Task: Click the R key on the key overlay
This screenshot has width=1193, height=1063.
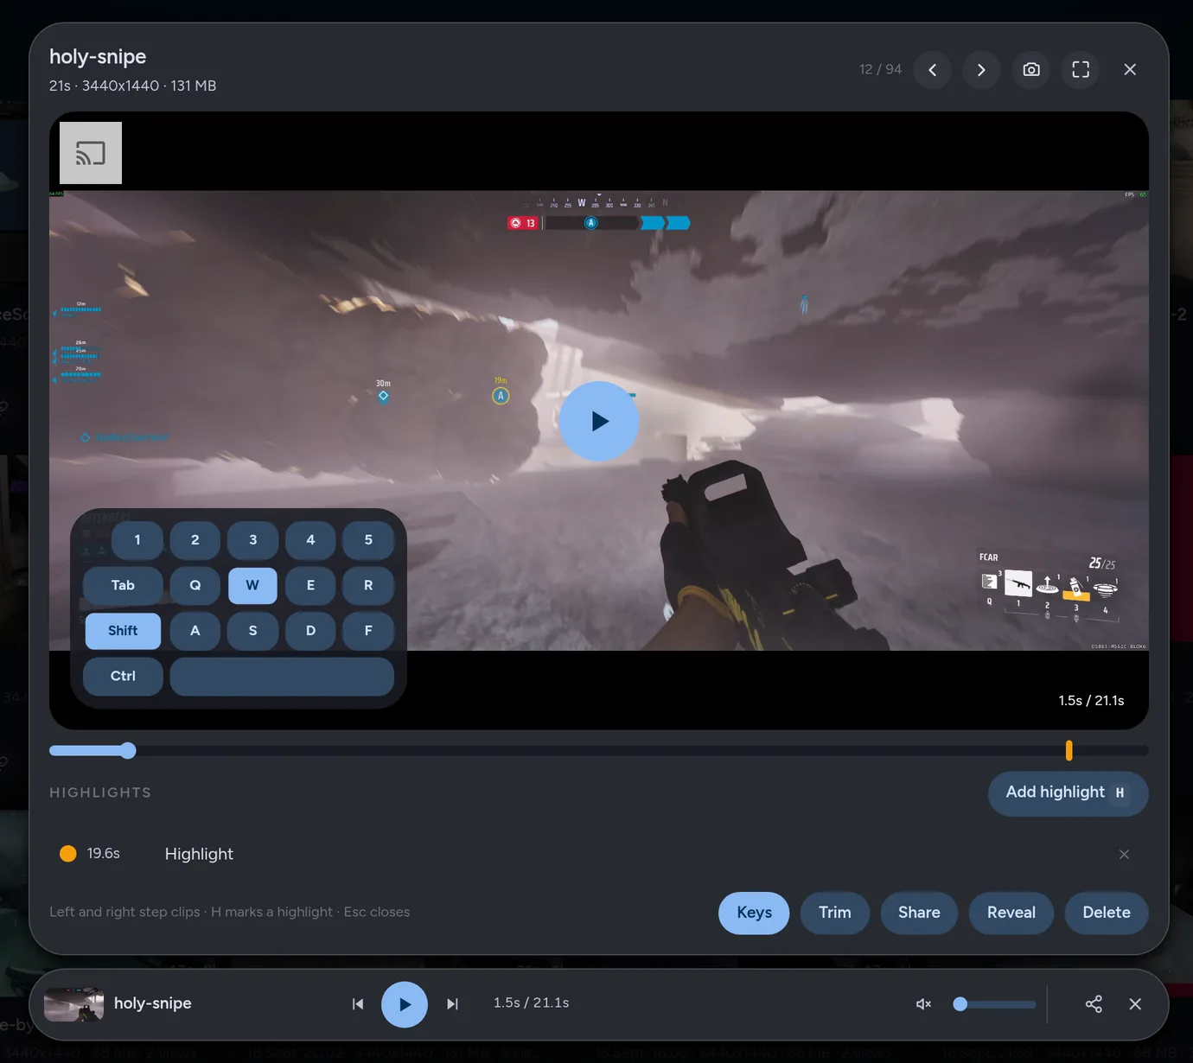Action: click(368, 585)
